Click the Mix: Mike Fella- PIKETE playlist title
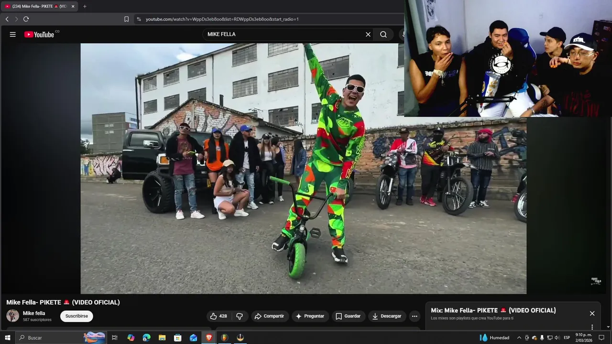Viewport: 612px width, 344px height. click(493, 311)
